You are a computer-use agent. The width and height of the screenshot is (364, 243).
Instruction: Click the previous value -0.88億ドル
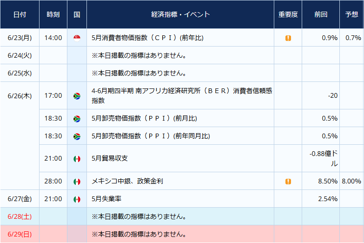click(324, 159)
